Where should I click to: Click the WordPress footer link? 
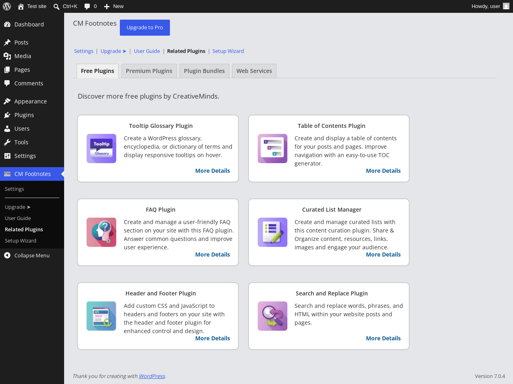click(152, 376)
